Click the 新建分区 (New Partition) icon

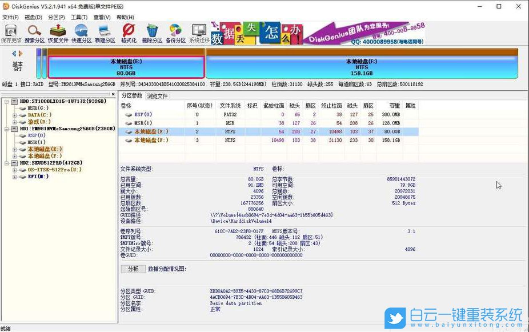click(104, 31)
